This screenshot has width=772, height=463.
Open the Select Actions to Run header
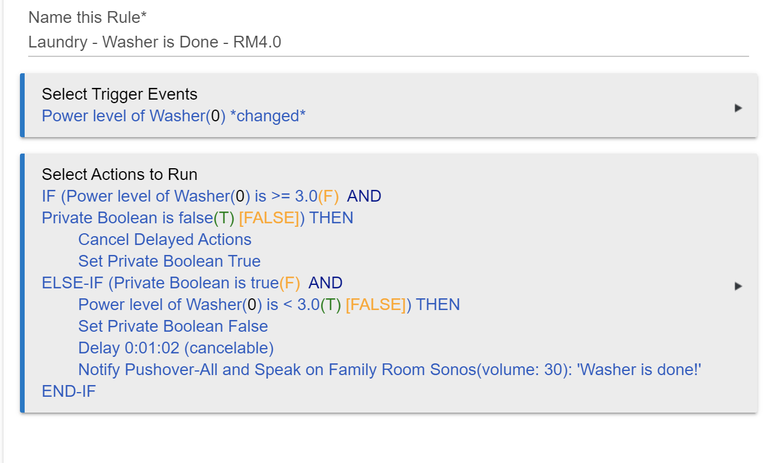coord(120,175)
